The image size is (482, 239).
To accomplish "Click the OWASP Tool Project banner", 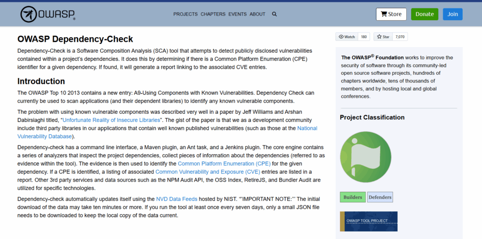I will 369,221.
